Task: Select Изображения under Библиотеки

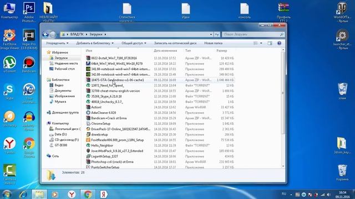Action: (x=64, y=96)
